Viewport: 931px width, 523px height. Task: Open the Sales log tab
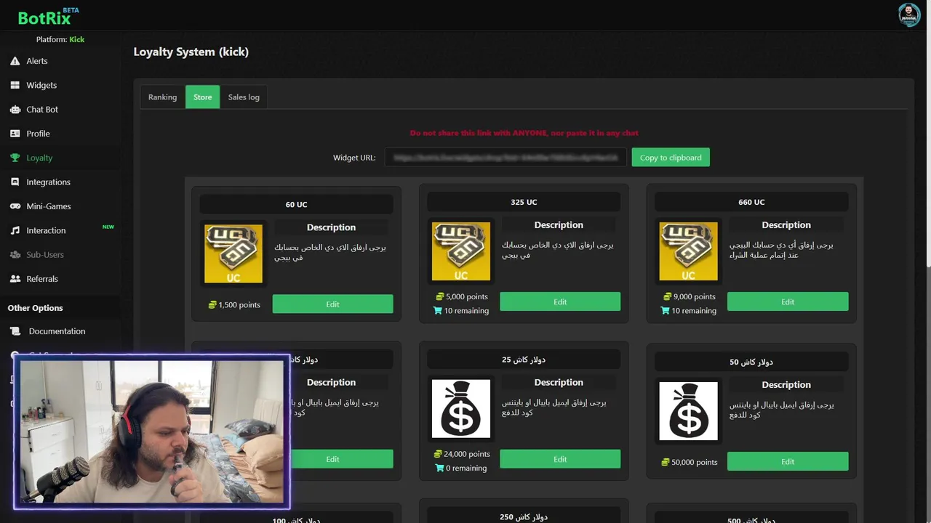(244, 97)
